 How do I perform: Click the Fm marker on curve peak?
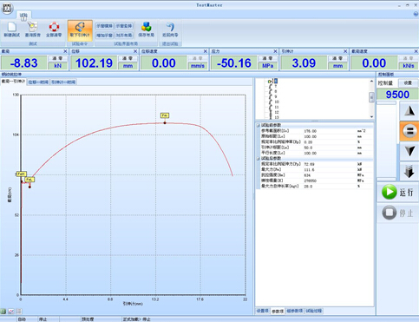(x=165, y=115)
